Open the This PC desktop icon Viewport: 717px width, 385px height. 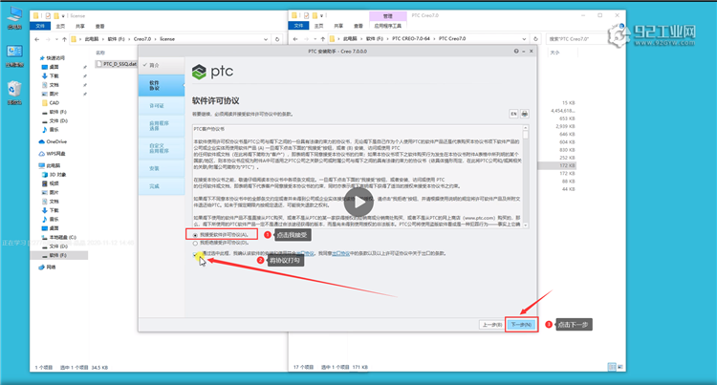click(x=14, y=18)
